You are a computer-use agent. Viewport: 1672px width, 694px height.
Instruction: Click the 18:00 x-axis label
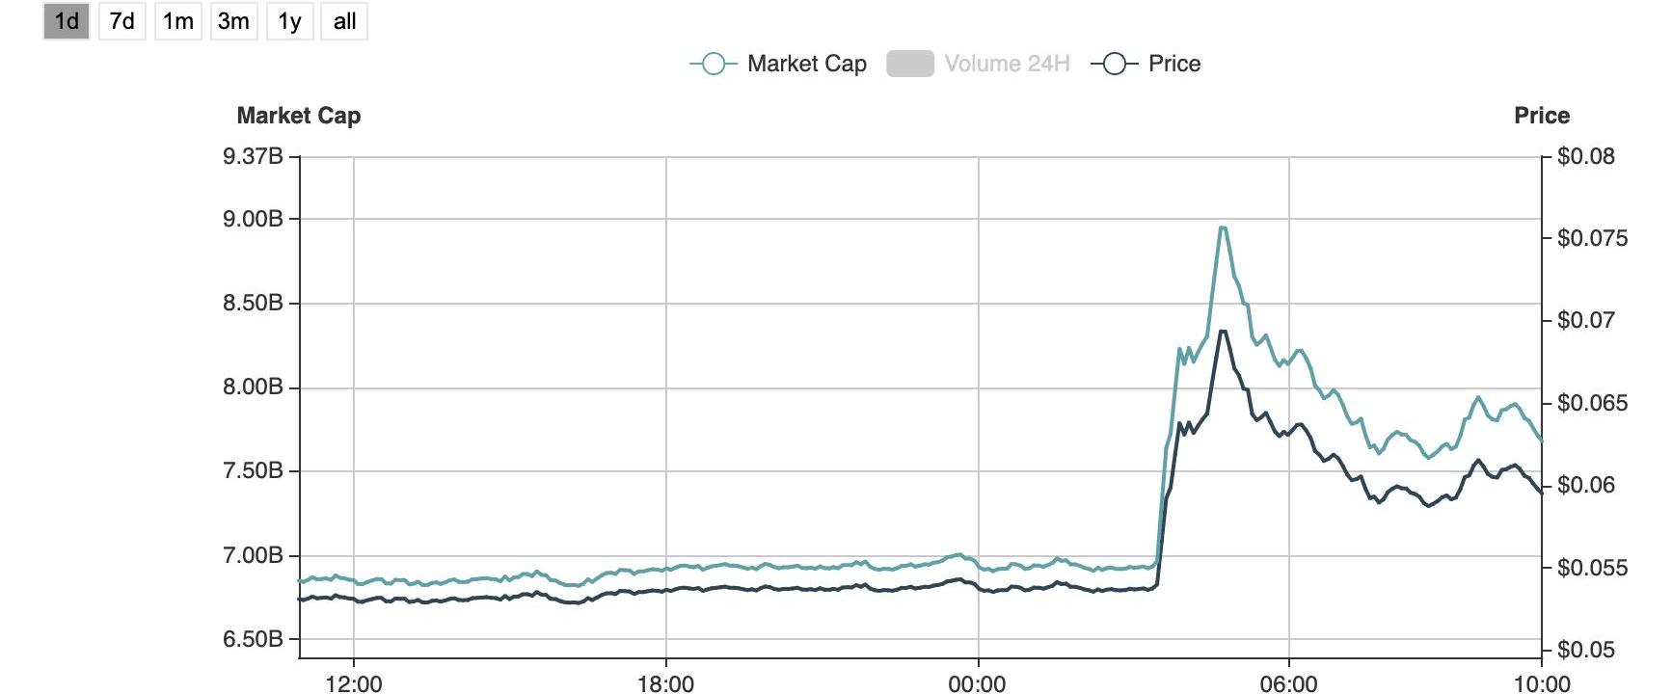coord(665,683)
